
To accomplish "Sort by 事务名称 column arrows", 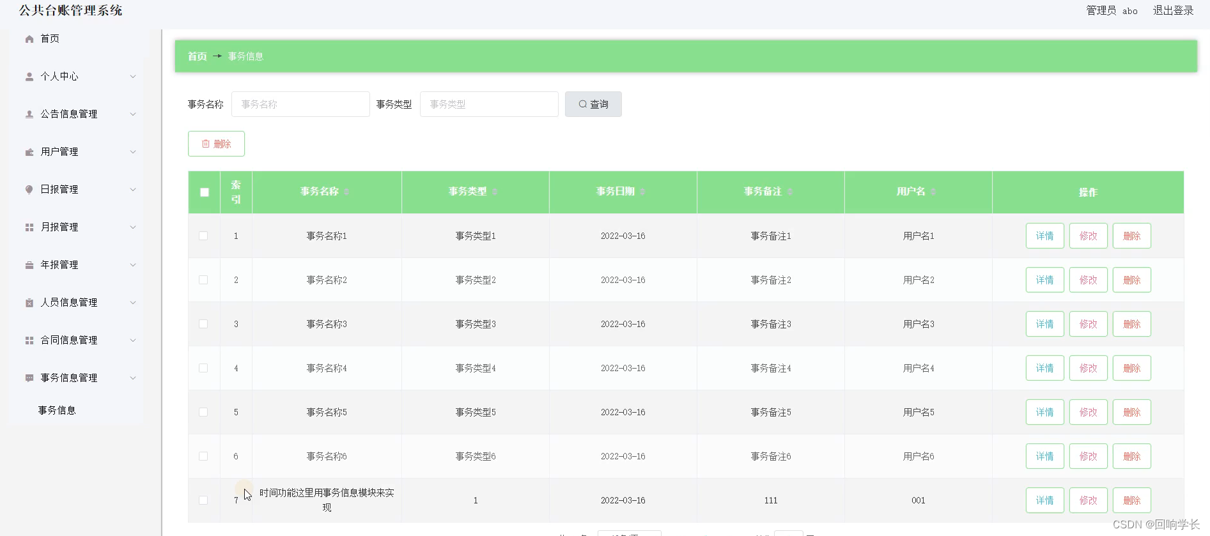I will pyautogui.click(x=346, y=192).
